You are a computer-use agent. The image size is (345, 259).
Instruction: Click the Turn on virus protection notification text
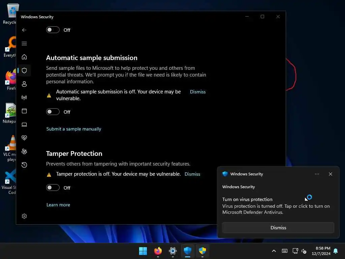247,199
